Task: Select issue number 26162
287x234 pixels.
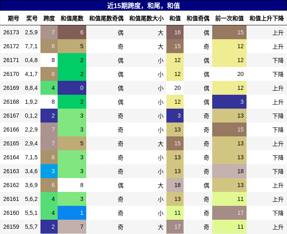Action: 11,185
